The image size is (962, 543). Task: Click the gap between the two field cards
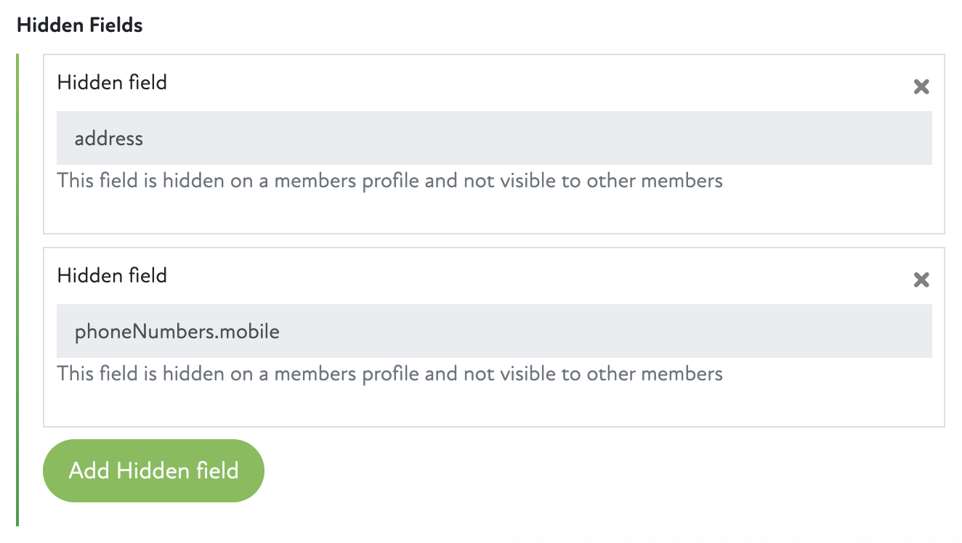tap(494, 241)
